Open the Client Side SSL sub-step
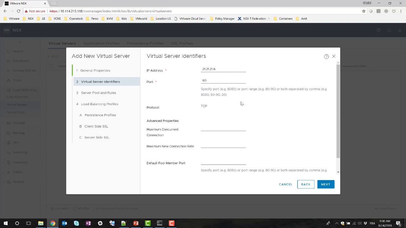Viewport: 406px width, 228px height. tap(96, 126)
